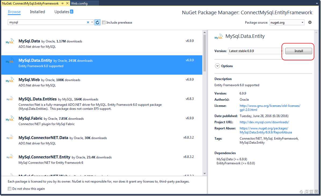Expand the Options section
Screen dimensions: 321x196
point(217,66)
